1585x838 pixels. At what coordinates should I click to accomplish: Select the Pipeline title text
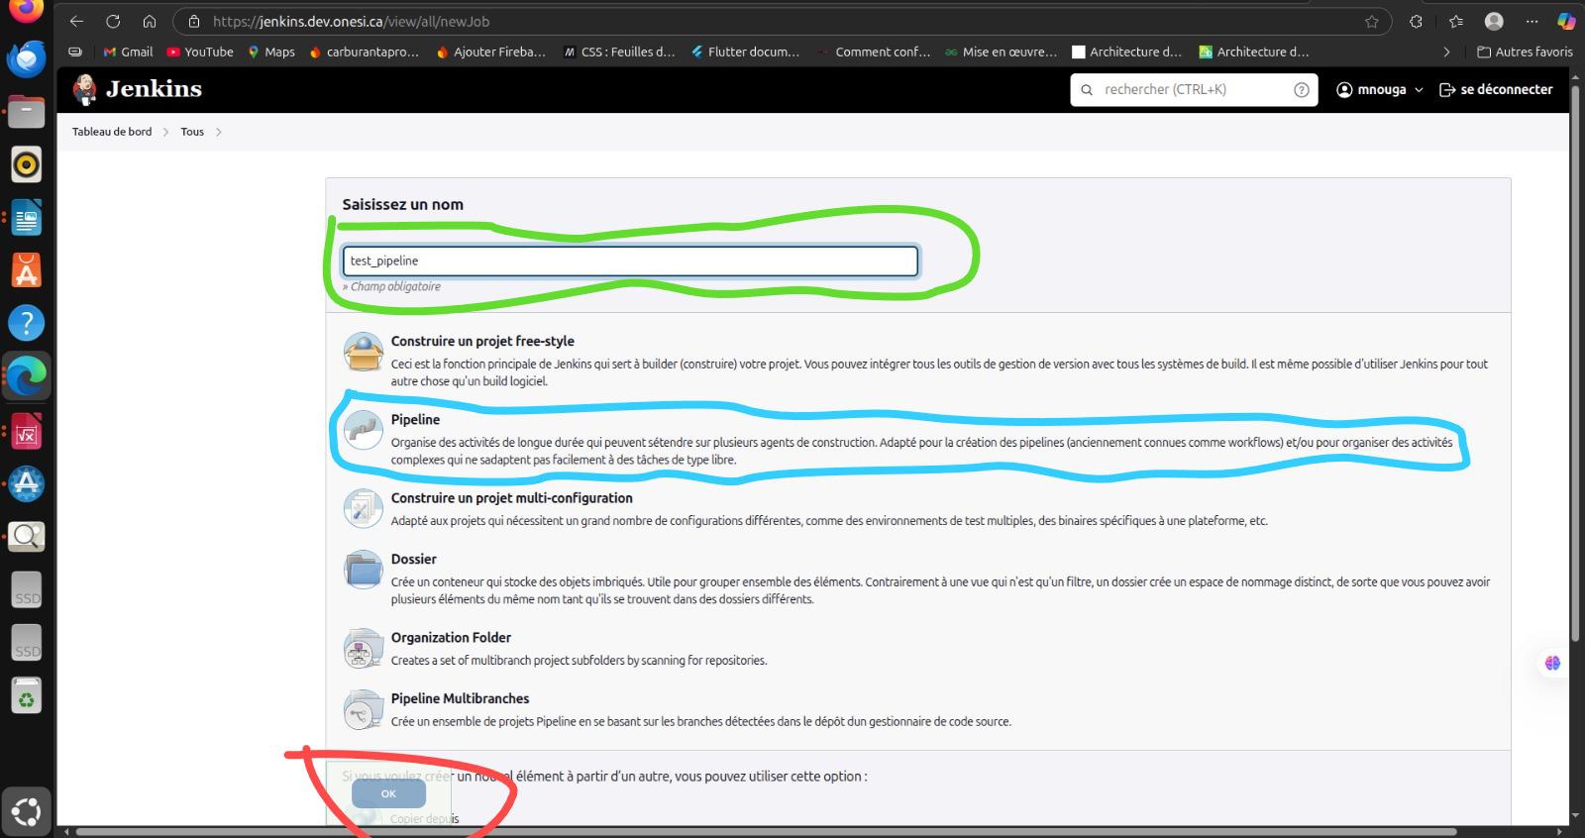pyautogui.click(x=415, y=419)
